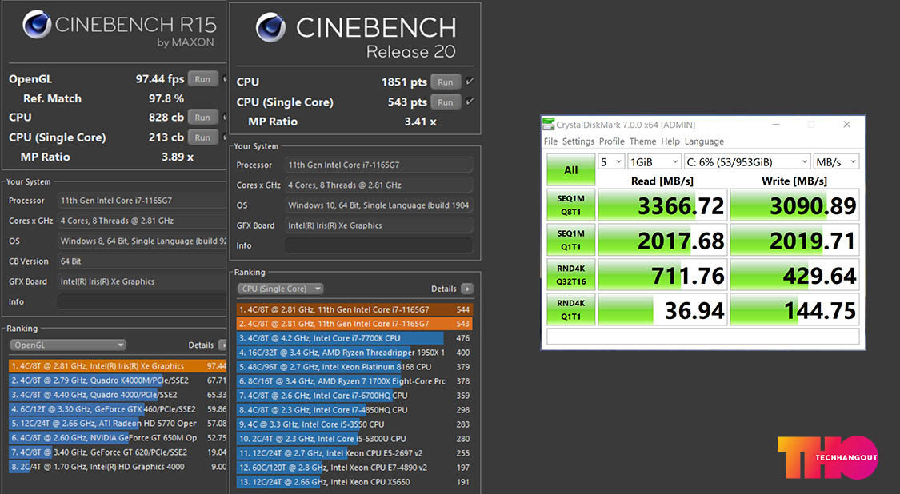Select the Ryzen Threadripper 1950X ranking row
Screen dimensions: 900x494
coord(354,353)
